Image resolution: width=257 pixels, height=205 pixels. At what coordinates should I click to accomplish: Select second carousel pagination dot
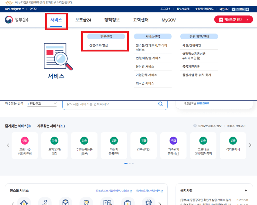(130, 163)
